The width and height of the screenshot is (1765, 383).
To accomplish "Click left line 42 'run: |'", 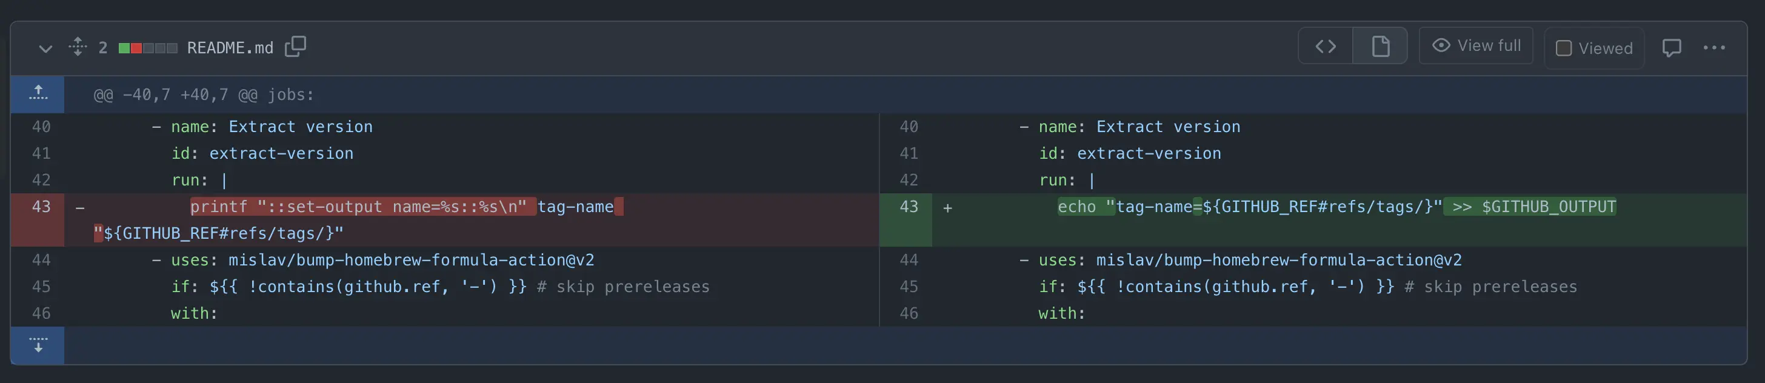I will (199, 180).
